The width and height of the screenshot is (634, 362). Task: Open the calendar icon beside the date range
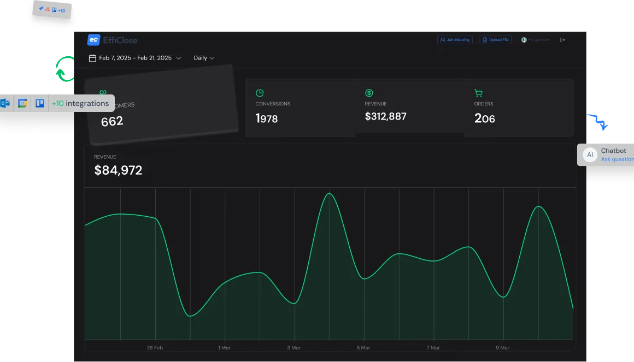click(x=92, y=57)
